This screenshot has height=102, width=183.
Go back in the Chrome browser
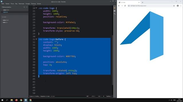(119, 6)
